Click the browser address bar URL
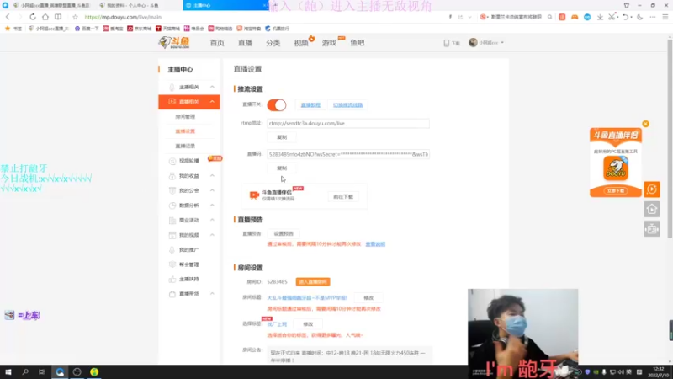This screenshot has width=673, height=379. (123, 17)
